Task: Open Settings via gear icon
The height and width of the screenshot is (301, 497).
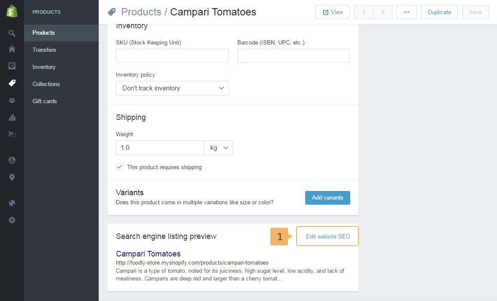Action: coord(12,220)
